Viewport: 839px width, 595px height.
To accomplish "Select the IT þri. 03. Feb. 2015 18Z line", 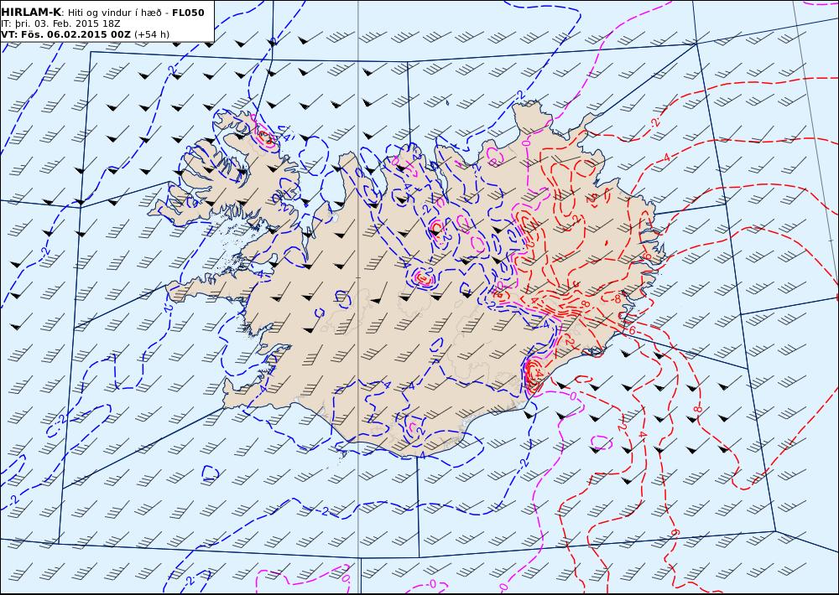I will [60, 24].
